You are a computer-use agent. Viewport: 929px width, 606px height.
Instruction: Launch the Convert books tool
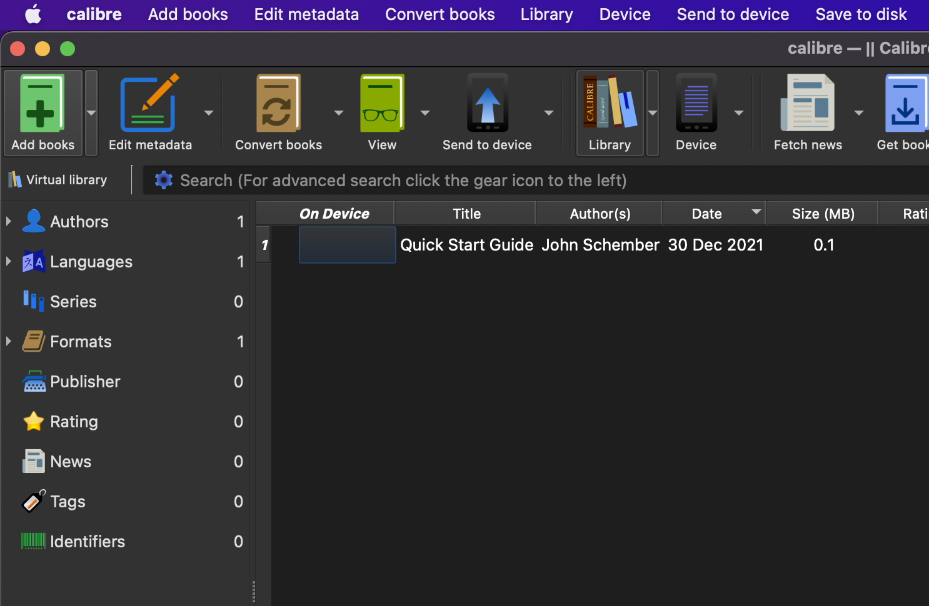[278, 104]
